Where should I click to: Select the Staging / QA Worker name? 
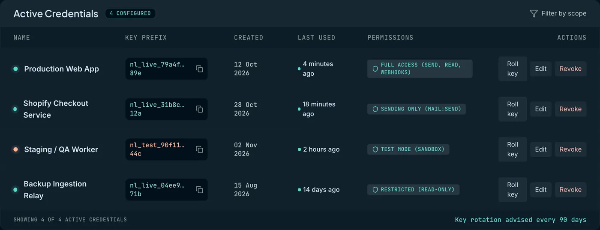(61, 149)
